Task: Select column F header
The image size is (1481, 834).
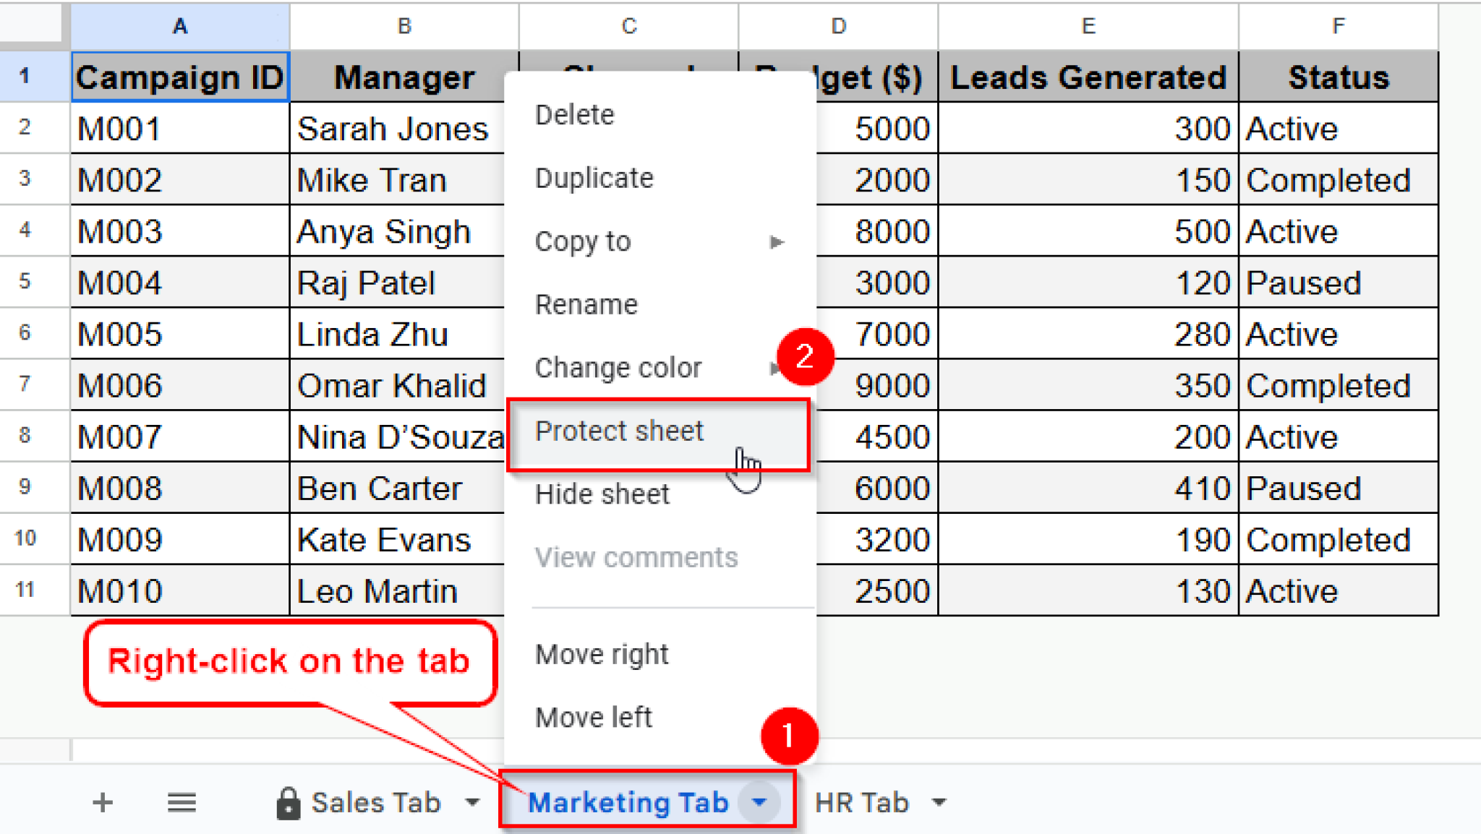Action: [x=1339, y=26]
